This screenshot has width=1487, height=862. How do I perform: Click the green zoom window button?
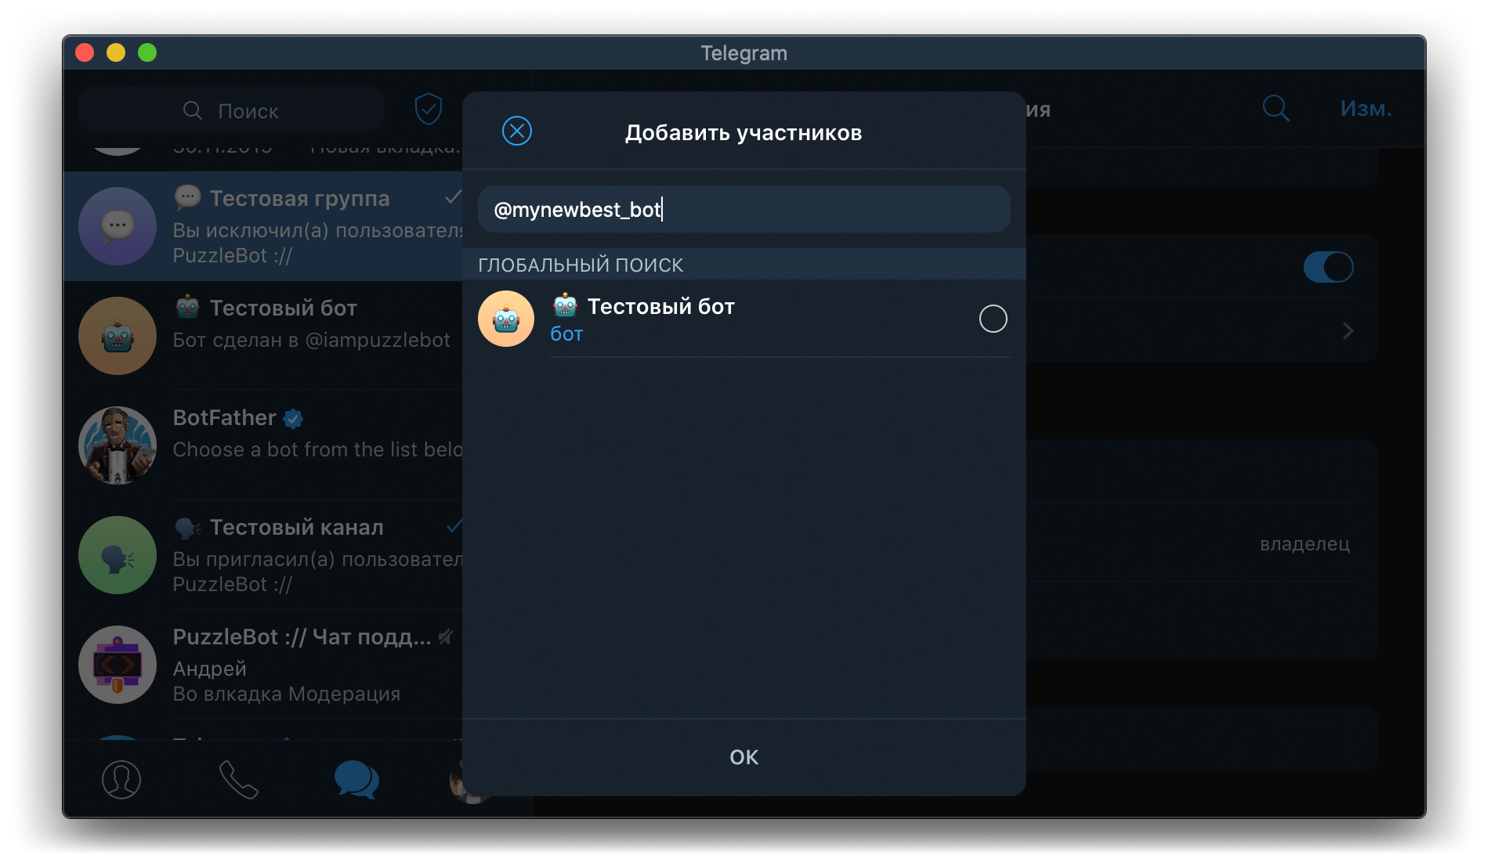point(147,52)
